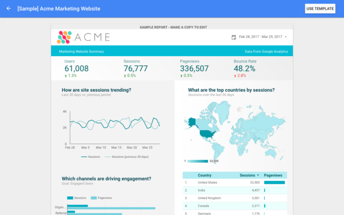This screenshot has width=344, height=215.
Task: Click Data From Google Analytics text
Action: point(267,52)
